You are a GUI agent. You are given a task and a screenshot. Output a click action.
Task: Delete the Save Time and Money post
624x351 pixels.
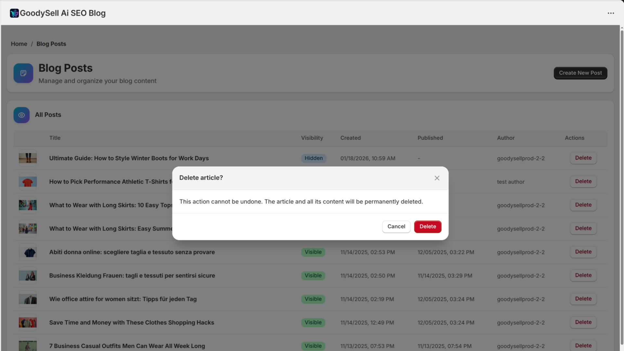[x=583, y=322]
